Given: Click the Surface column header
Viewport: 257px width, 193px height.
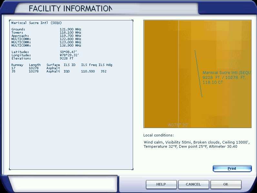Looking at the screenshot, I should [53, 65].
